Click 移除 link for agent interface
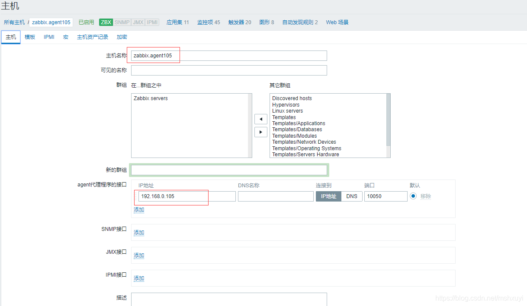Image resolution: width=527 pixels, height=306 pixels. 426,196
